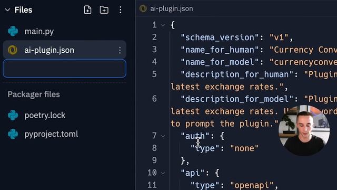This screenshot has height=190, width=337.
Task: Click the "auth" key on line 7
Action: 195,136
